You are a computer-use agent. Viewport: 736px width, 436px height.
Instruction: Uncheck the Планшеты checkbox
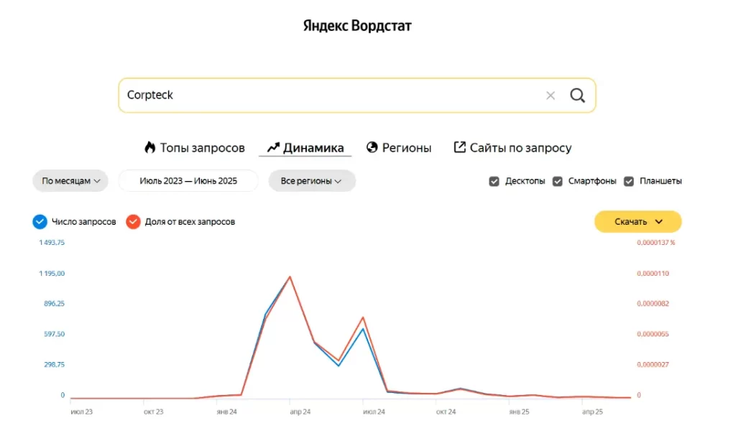(628, 181)
